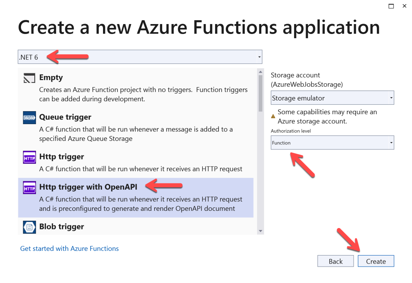412x283 pixels.
Task: Click the template list scroll down arrow
Action: click(x=261, y=231)
